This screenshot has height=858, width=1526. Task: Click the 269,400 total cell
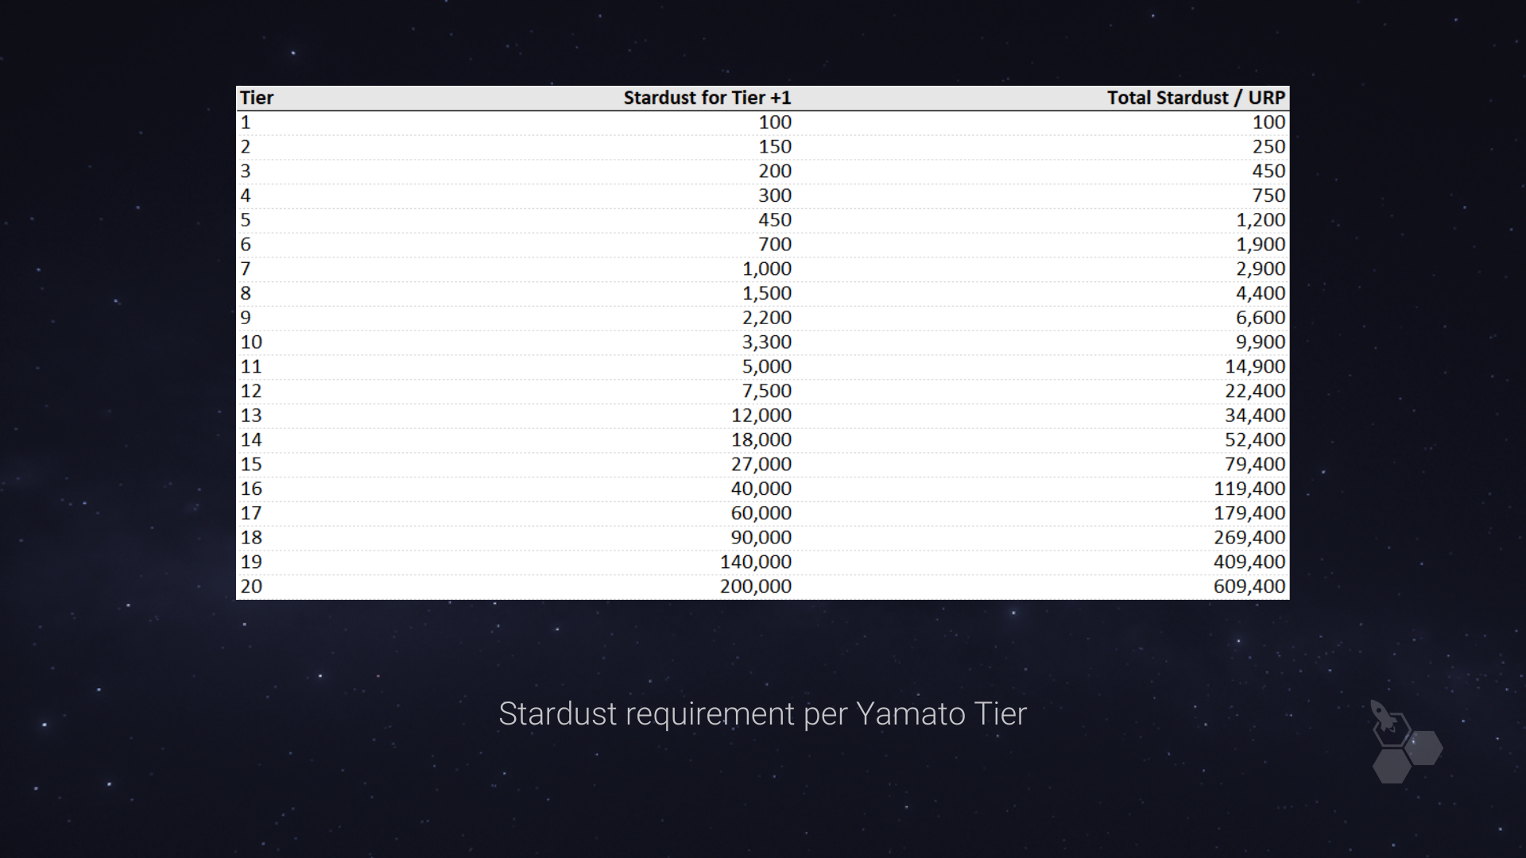coord(1249,538)
